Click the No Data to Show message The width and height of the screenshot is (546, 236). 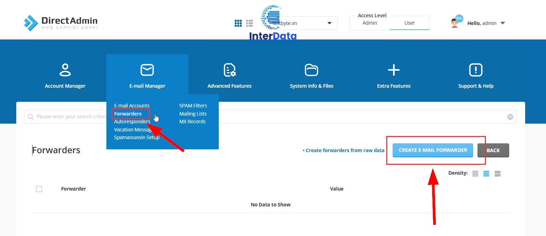coord(271,205)
